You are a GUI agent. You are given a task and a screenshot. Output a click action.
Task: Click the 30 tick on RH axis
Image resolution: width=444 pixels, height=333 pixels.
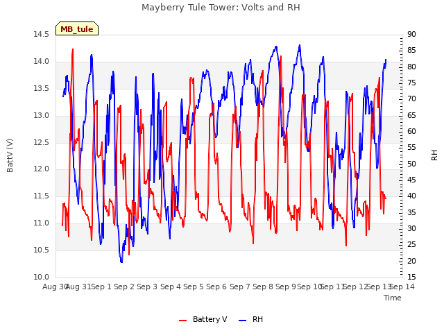tap(411, 228)
